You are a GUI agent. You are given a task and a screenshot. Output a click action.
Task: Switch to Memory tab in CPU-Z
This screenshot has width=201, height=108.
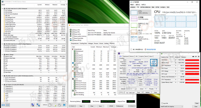point(132,56)
